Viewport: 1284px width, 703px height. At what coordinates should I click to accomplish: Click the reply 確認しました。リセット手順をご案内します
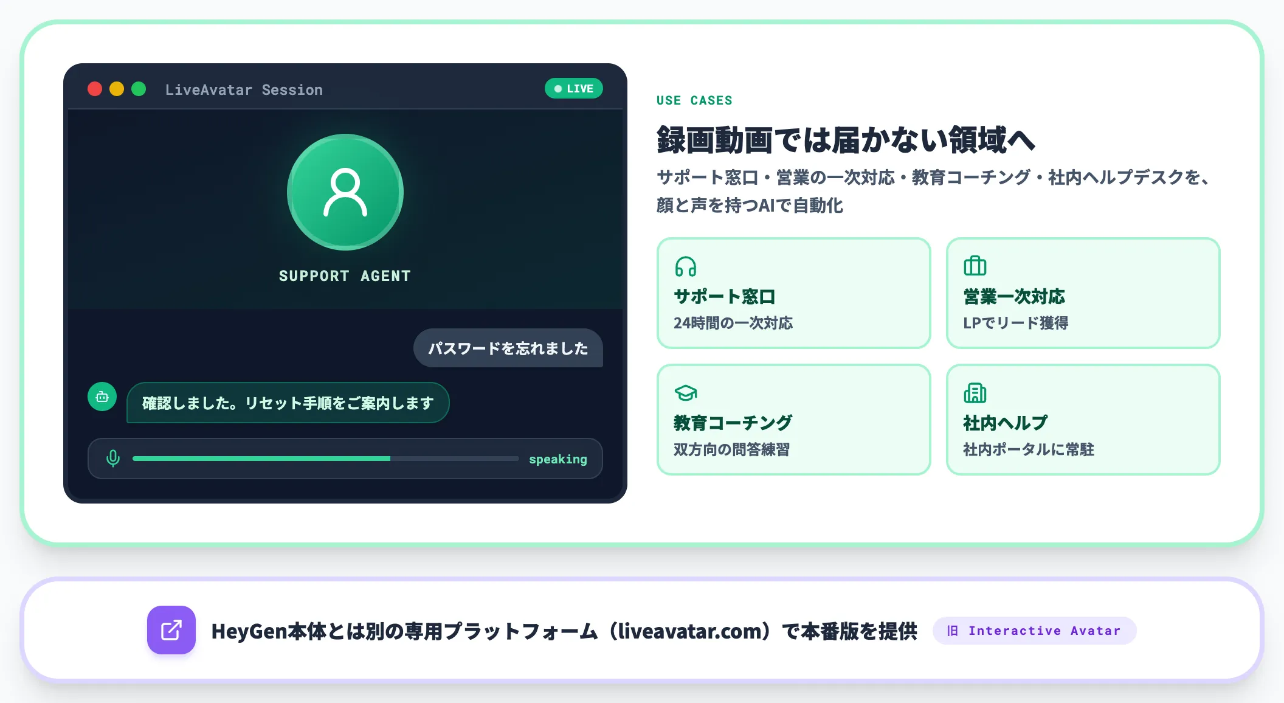point(288,403)
